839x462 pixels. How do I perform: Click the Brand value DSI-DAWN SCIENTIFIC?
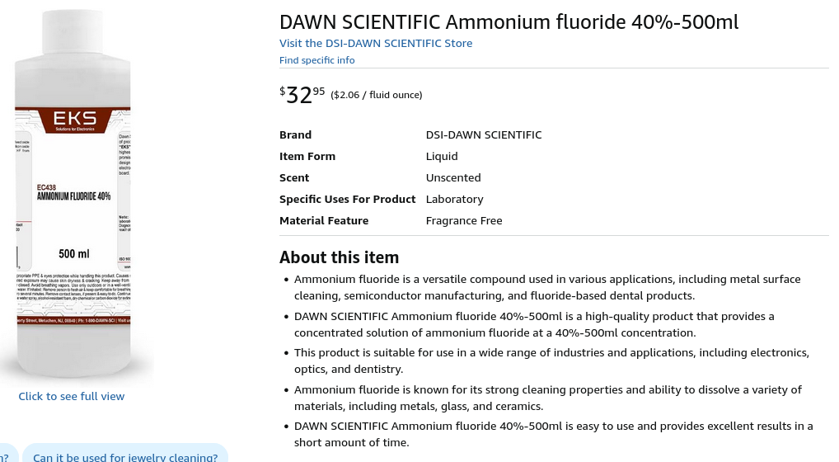coord(484,134)
